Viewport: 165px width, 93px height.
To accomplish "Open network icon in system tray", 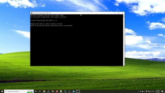I will 149,91.
